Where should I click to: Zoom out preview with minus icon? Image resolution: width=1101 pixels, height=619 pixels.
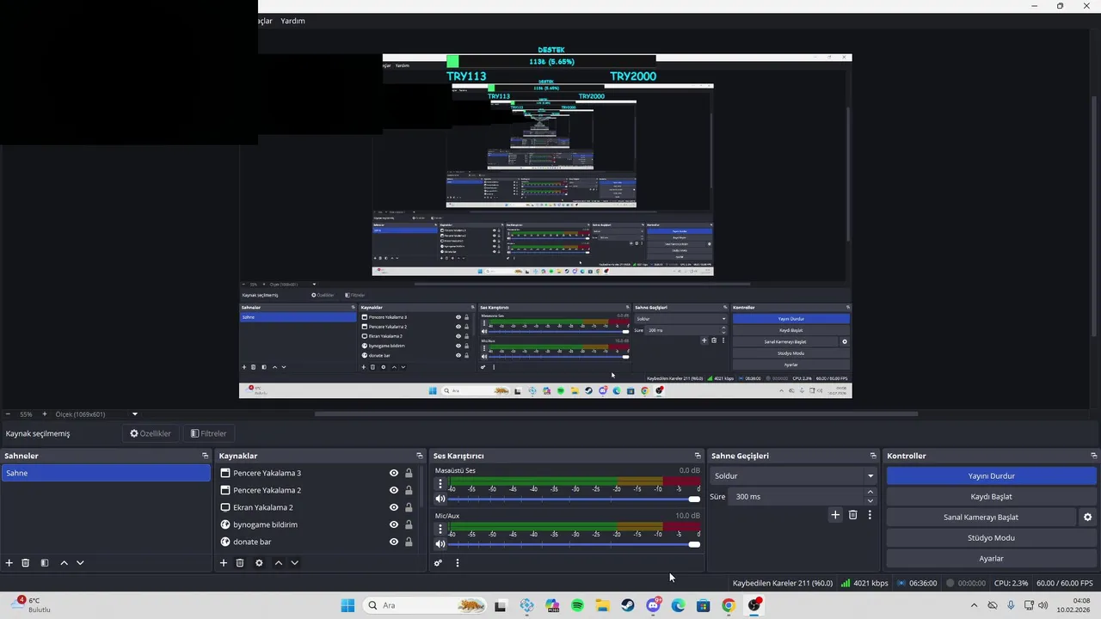8,414
